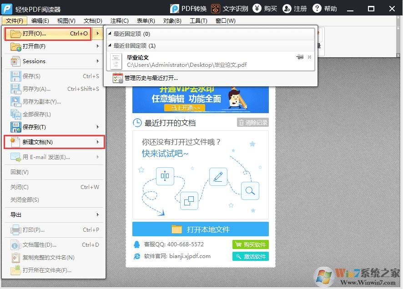The height and width of the screenshot is (289, 403).
Task: Click the 打开本地文件 button
Action: (x=201, y=229)
